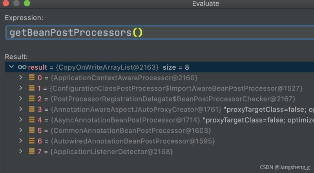The height and width of the screenshot is (173, 314).
Task: Click the glasses icon beside result
Action: point(22,67)
